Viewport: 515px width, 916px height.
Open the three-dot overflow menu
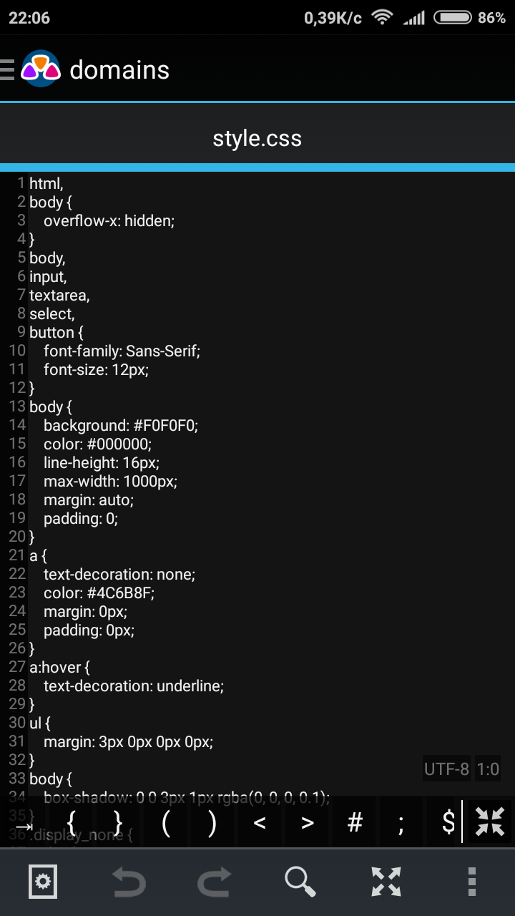471,881
